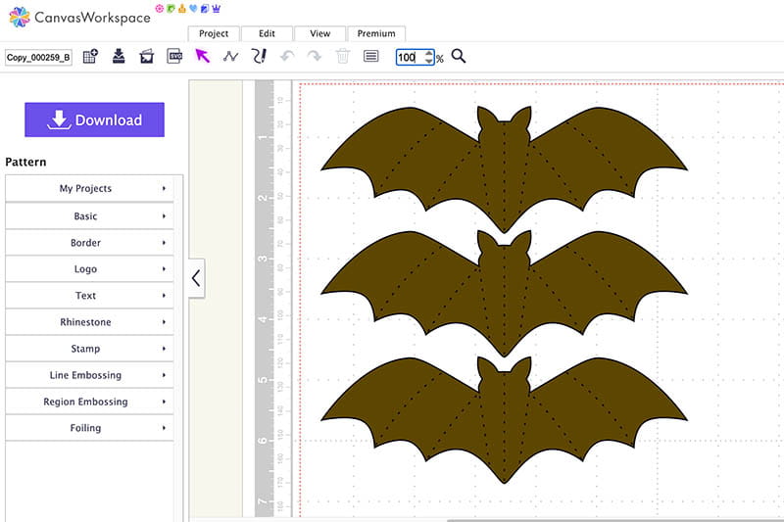This screenshot has width=784, height=522.
Task: Click the SVG import icon
Action: 174,57
